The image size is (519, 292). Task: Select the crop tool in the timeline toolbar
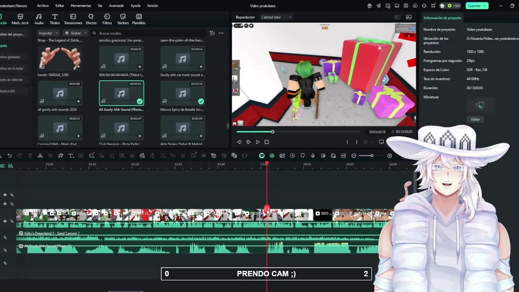pos(50,156)
